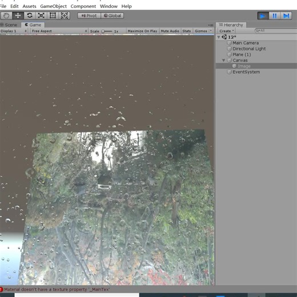The width and height of the screenshot is (297, 297).
Task: Select the combined Transform tool
Action: click(65, 15)
